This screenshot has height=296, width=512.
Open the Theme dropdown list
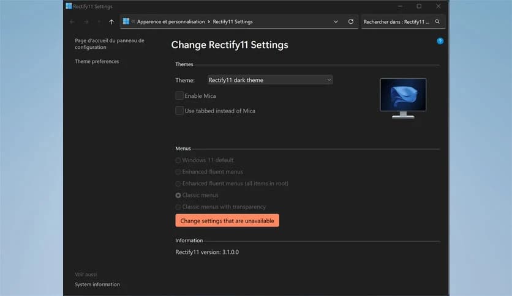(x=270, y=80)
